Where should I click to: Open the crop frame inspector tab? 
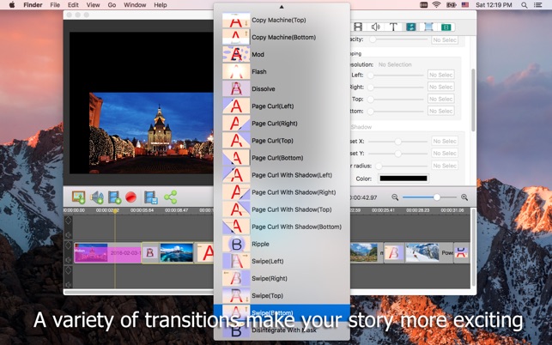[x=428, y=27]
